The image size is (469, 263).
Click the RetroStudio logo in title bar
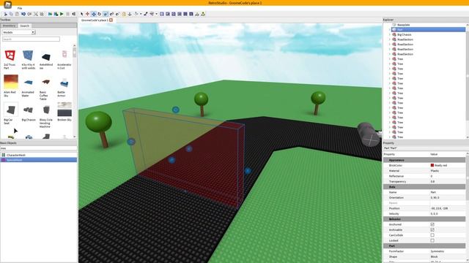7,4
